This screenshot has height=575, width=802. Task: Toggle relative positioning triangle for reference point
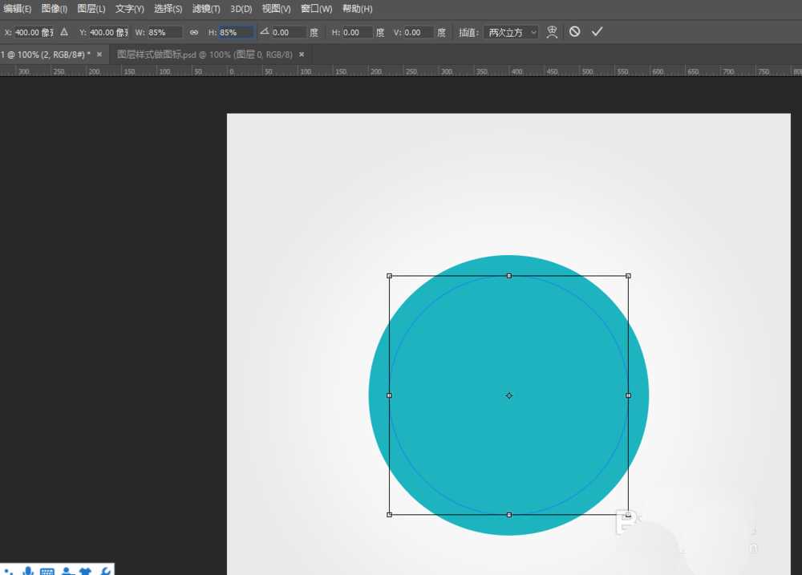pos(64,32)
